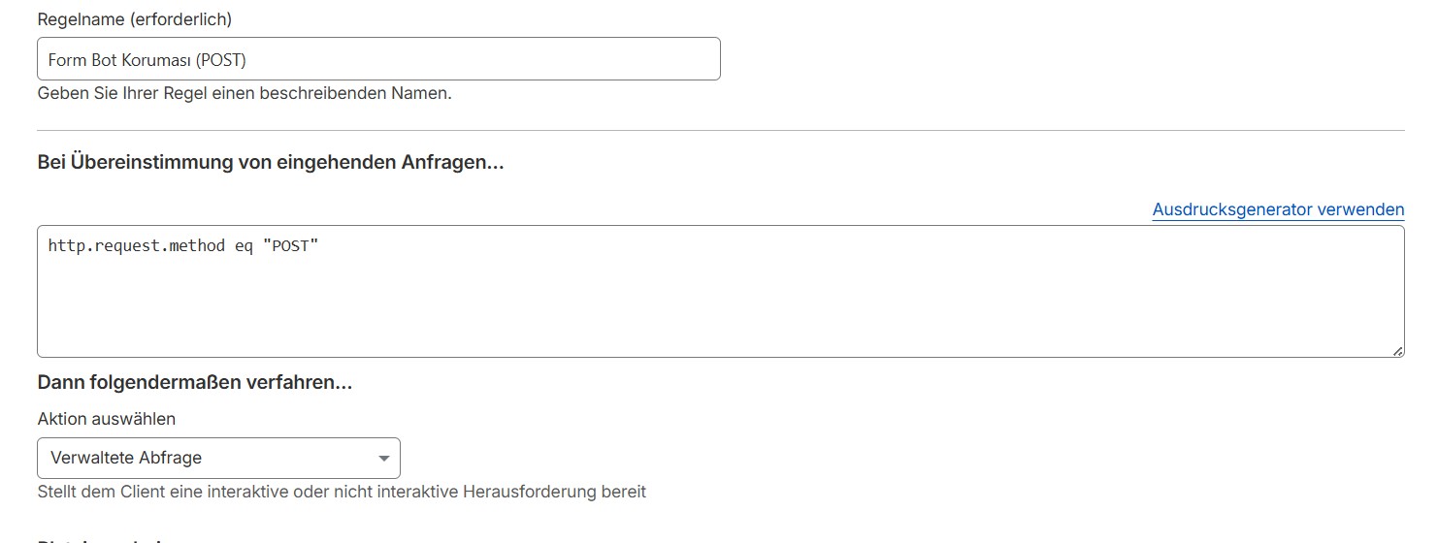This screenshot has width=1438, height=543.
Task: Click the Aktion auswählen label
Action: 107,419
